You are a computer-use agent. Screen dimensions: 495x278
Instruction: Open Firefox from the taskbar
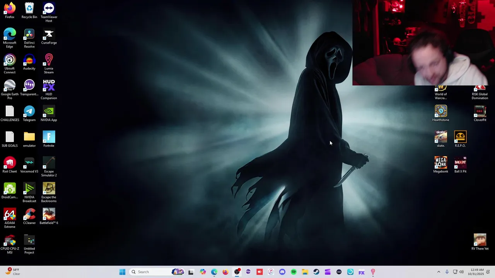coord(225,272)
